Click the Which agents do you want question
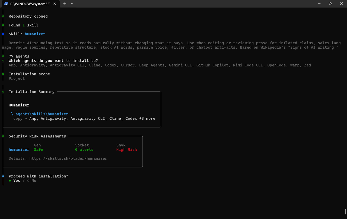Screen dimensions: 347x219 click(53, 61)
